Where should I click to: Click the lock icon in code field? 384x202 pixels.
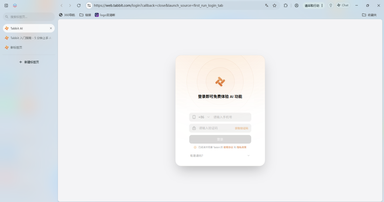(x=194, y=128)
